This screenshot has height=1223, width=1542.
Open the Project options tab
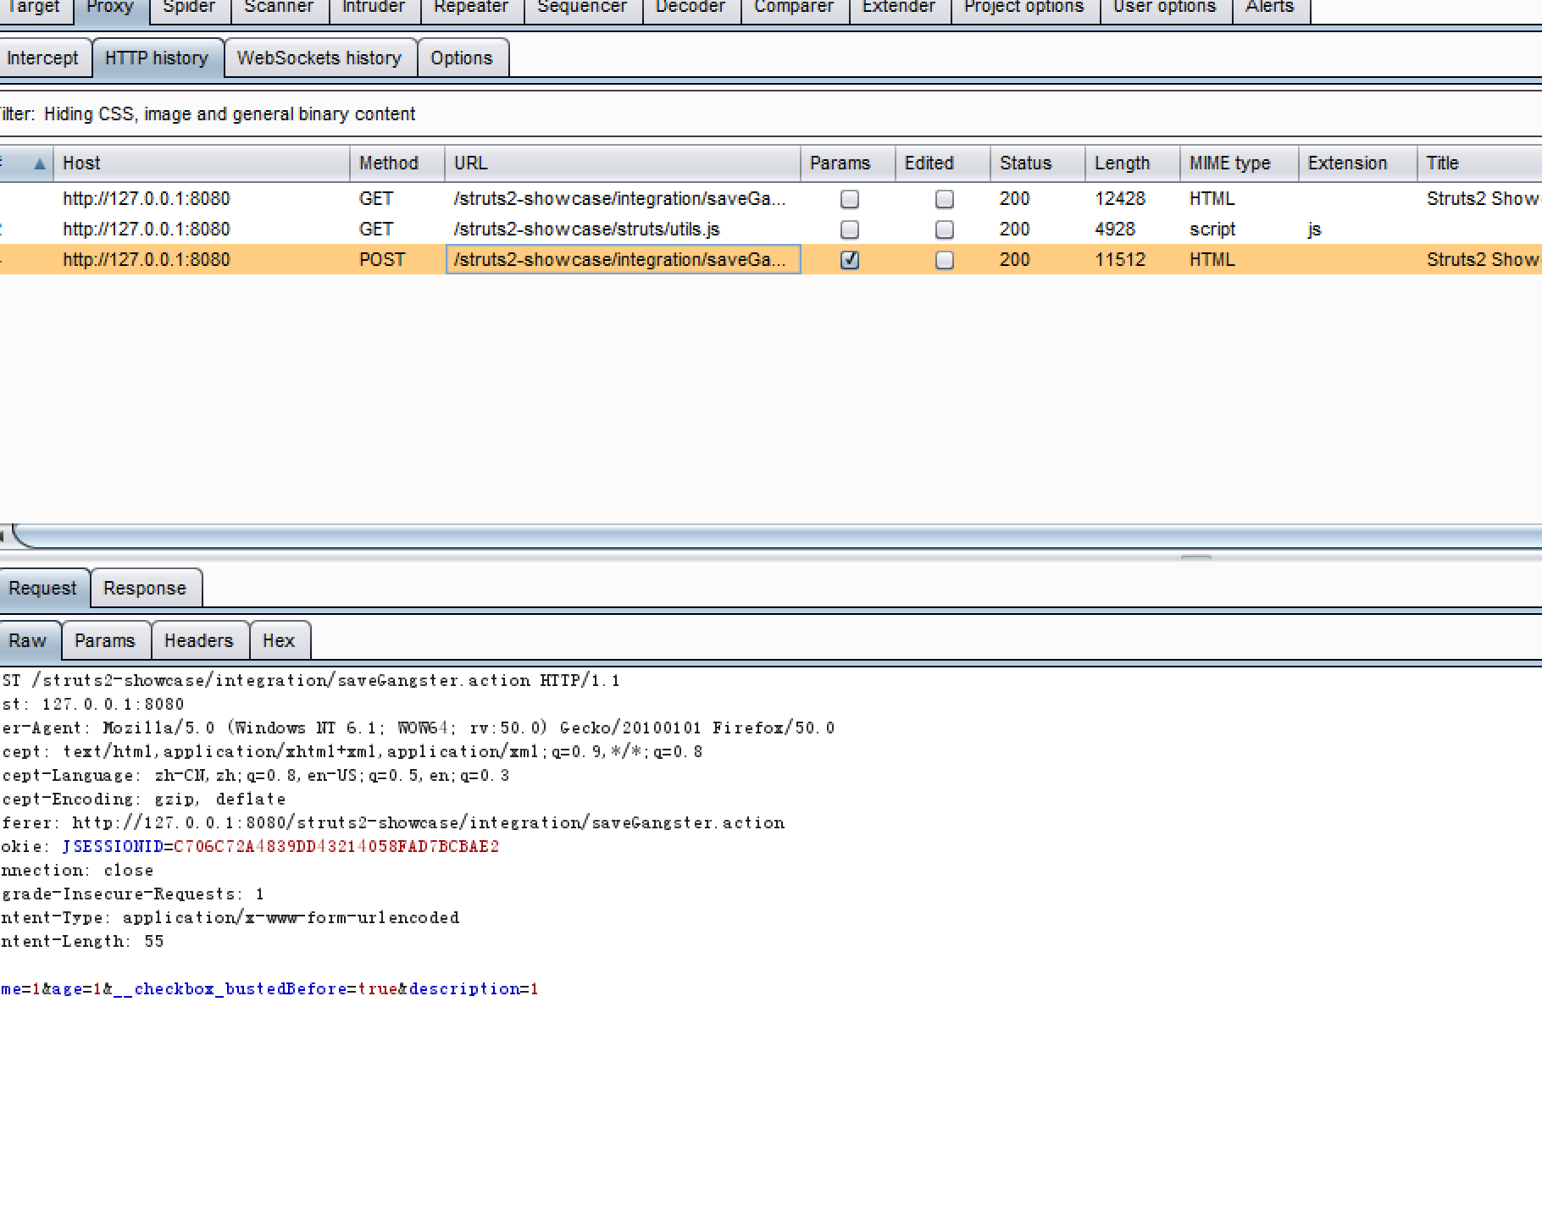pos(1024,8)
